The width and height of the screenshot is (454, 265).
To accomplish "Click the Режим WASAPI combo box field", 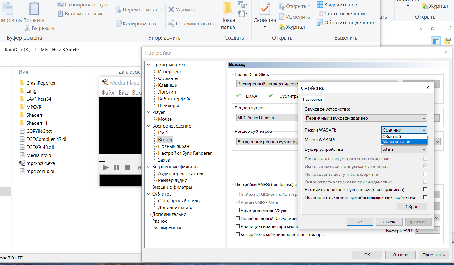I will [x=404, y=130].
